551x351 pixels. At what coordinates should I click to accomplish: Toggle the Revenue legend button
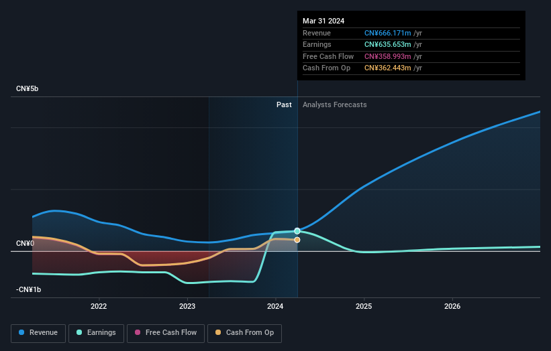point(38,333)
